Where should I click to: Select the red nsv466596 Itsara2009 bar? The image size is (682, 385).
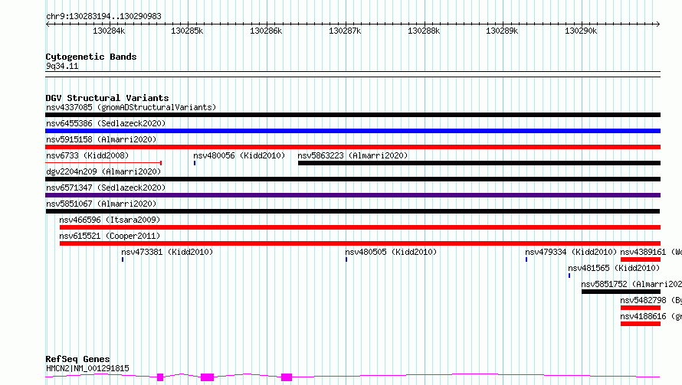[x=360, y=227]
